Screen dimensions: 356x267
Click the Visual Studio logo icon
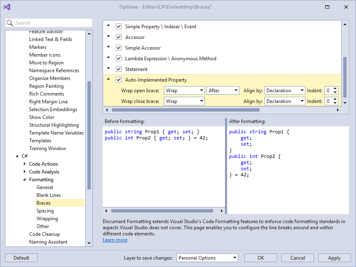pos(7,7)
